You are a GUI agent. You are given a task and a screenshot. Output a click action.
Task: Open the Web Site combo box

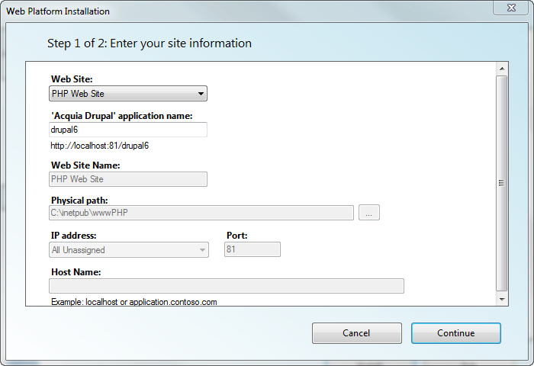pos(128,94)
